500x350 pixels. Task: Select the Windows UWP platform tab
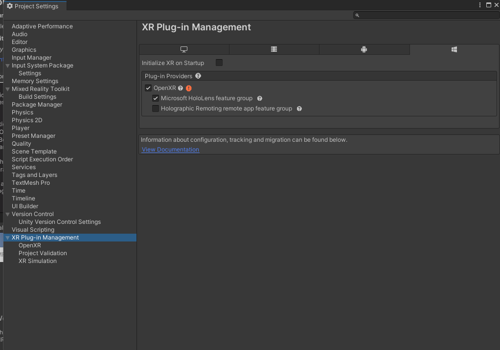454,49
